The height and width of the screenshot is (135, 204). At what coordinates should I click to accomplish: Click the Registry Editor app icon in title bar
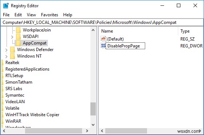6,6
